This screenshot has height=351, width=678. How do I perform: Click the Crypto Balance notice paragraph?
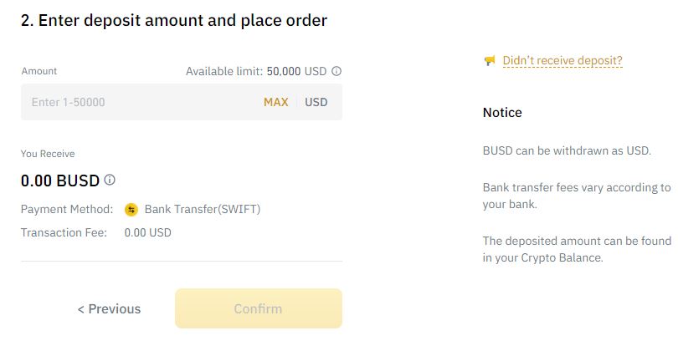pos(577,249)
